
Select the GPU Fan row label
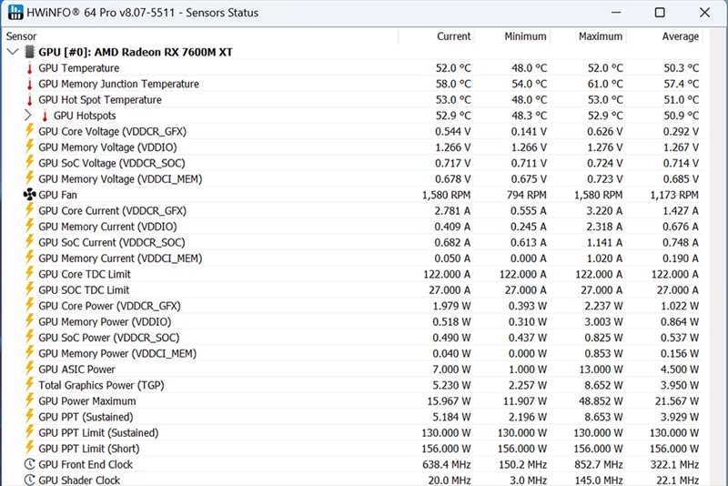coord(57,195)
